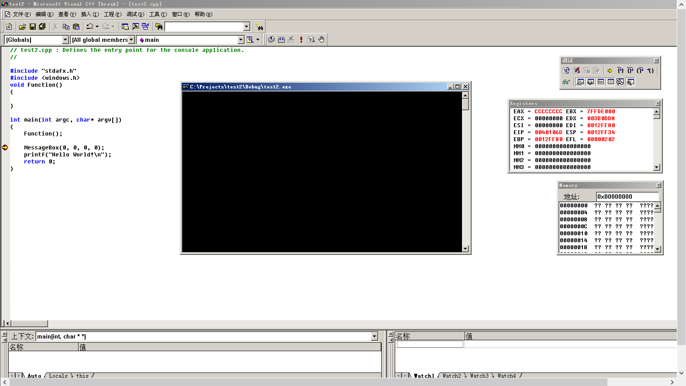This screenshot has width=686, height=386.
Task: Open the 插入(I) menu
Action: [90, 14]
